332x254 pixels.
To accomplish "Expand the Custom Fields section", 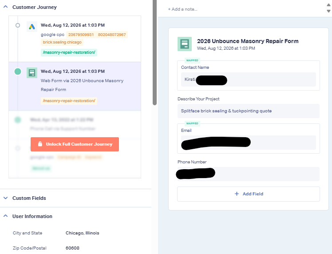I will coord(6,198).
